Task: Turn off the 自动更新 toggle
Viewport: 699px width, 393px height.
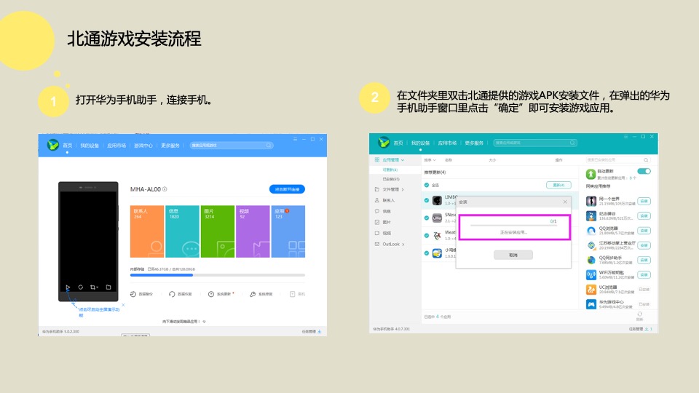Action: coord(644,171)
